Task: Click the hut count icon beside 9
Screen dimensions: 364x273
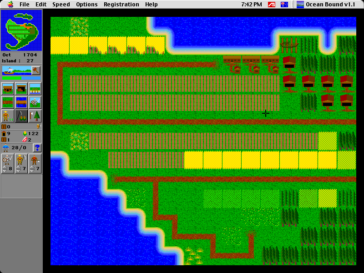Action: click(4, 133)
